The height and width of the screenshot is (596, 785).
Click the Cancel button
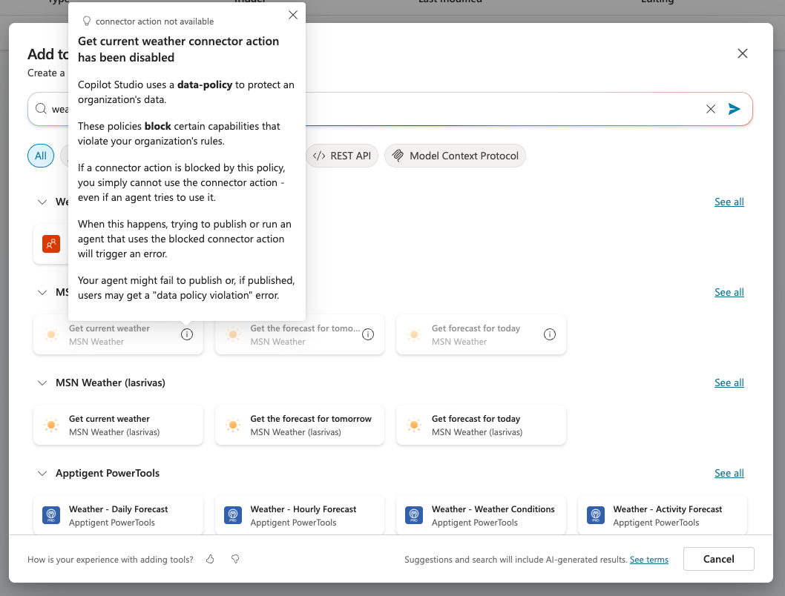tap(718, 559)
